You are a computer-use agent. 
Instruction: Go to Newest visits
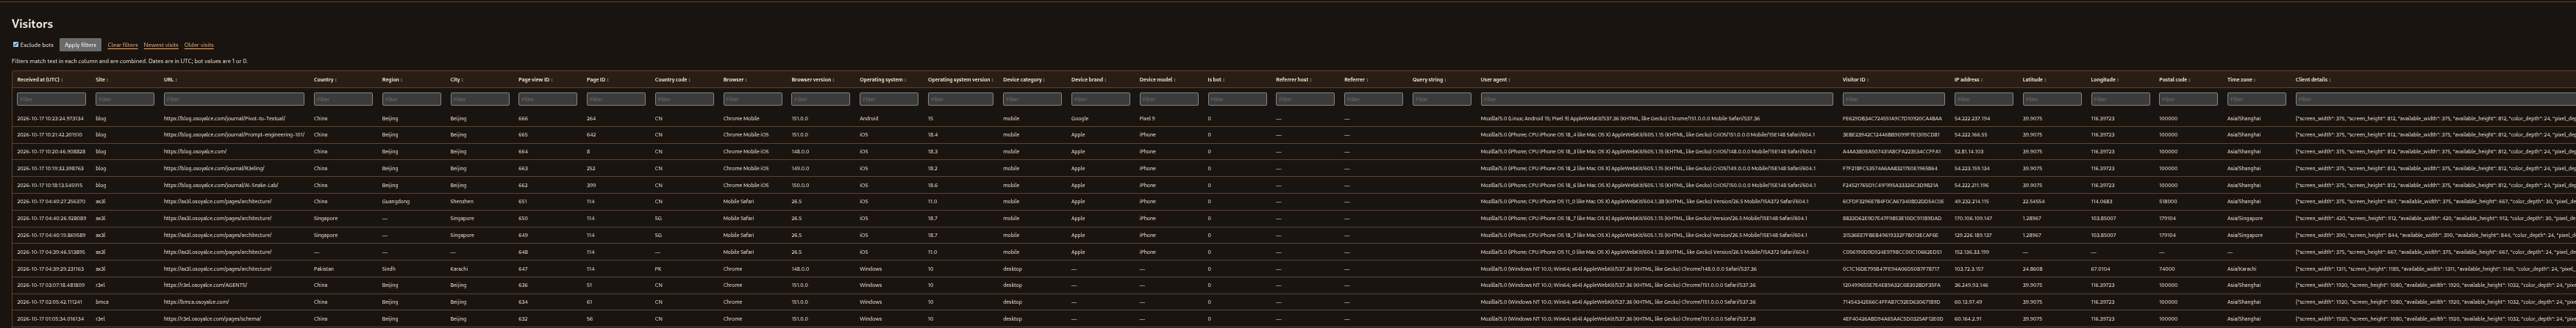(161, 45)
